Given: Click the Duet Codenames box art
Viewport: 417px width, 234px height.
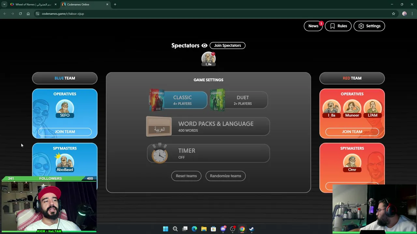Looking at the screenshot, I should click(217, 100).
